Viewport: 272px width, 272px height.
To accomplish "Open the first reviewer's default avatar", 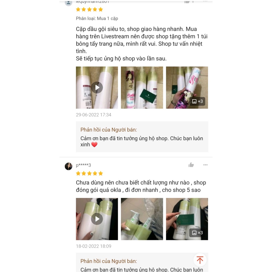I will 69,3.
